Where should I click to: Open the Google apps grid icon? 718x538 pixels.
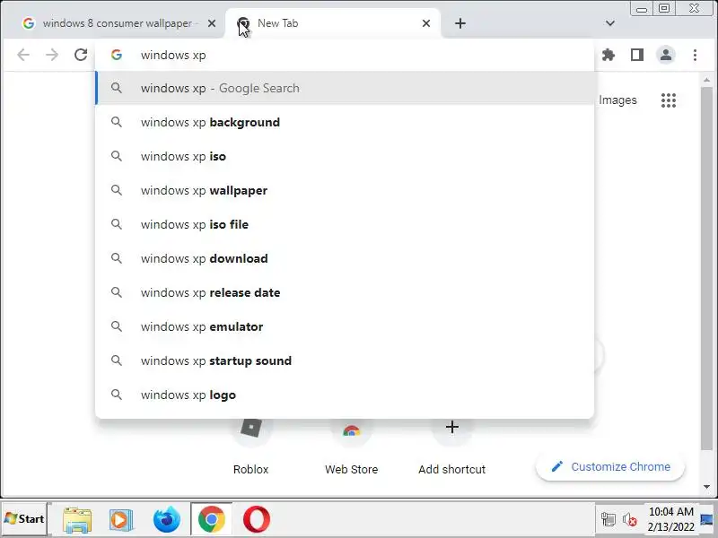[x=669, y=100]
